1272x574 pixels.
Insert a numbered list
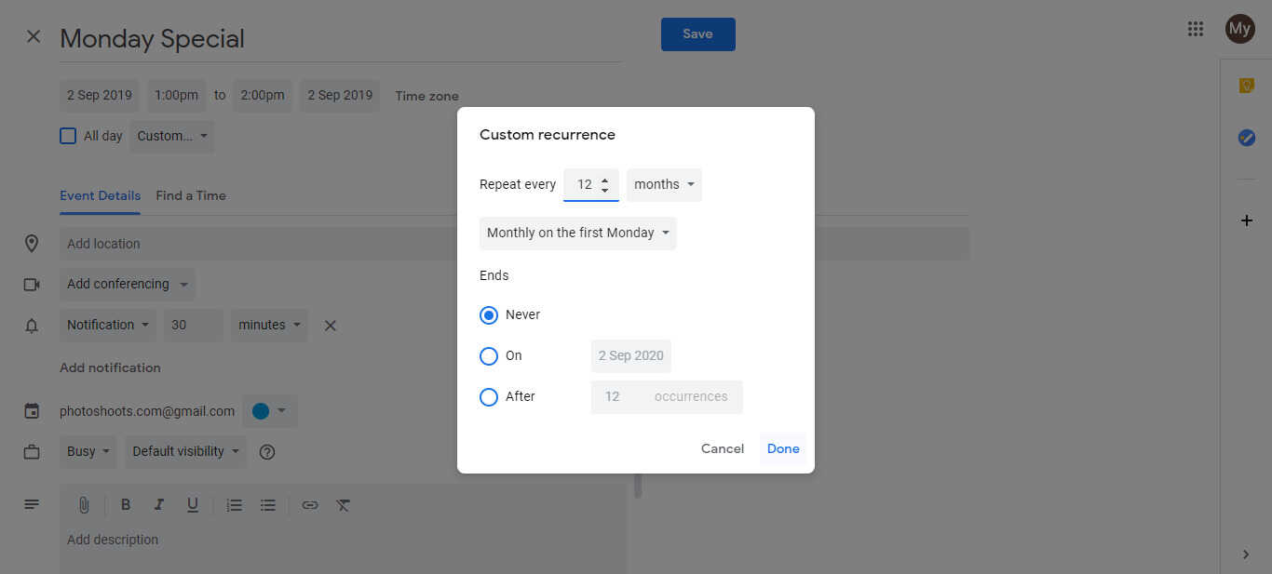click(x=235, y=505)
